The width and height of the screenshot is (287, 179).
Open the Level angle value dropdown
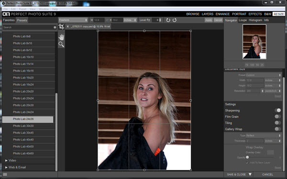[x=160, y=20]
